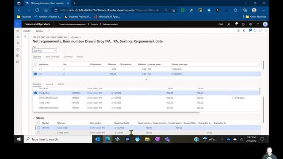Open sales order 001075 link in Pegging
The width and height of the screenshot is (283, 159).
pos(46,128)
